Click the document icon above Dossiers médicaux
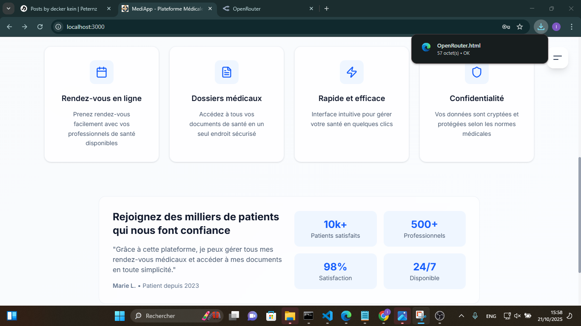The width and height of the screenshot is (581, 326). 227,72
